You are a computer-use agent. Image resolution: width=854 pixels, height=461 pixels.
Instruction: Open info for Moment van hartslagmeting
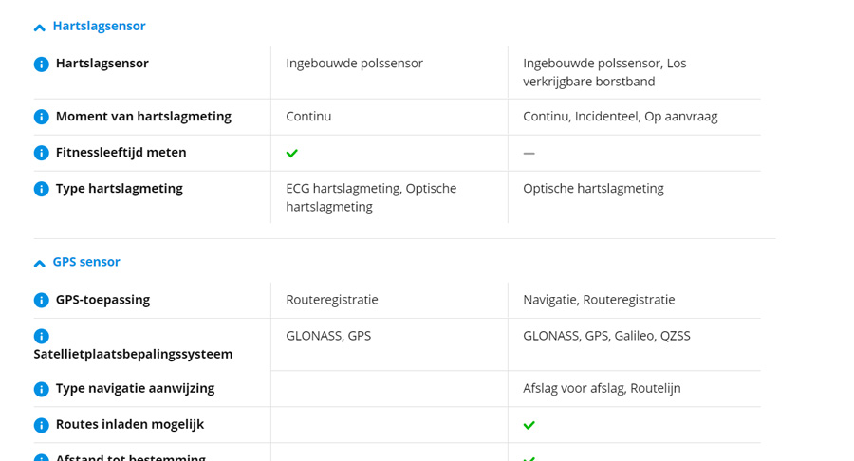[x=42, y=117]
